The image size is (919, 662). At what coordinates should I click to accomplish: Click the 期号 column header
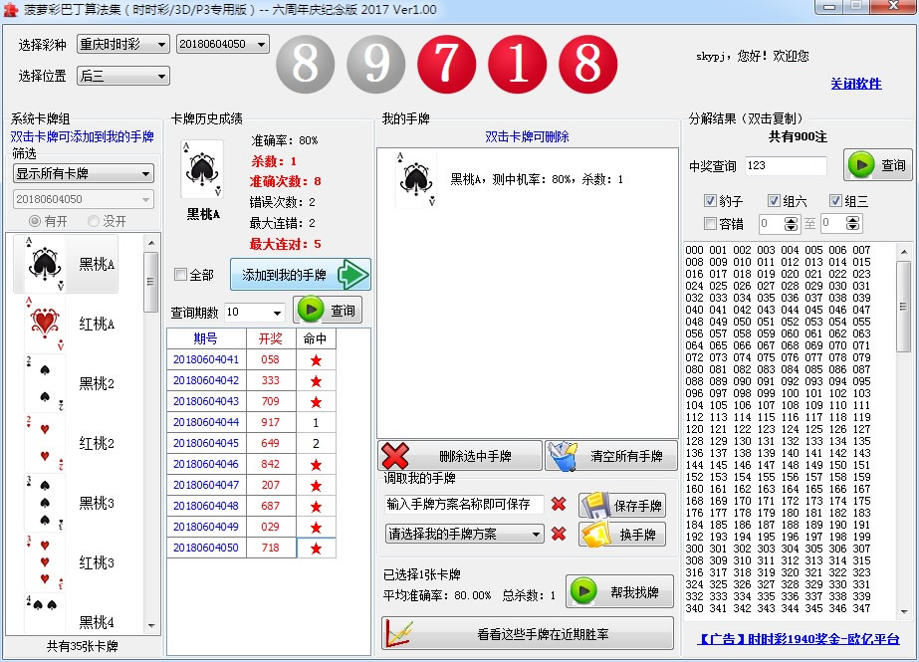tap(206, 338)
